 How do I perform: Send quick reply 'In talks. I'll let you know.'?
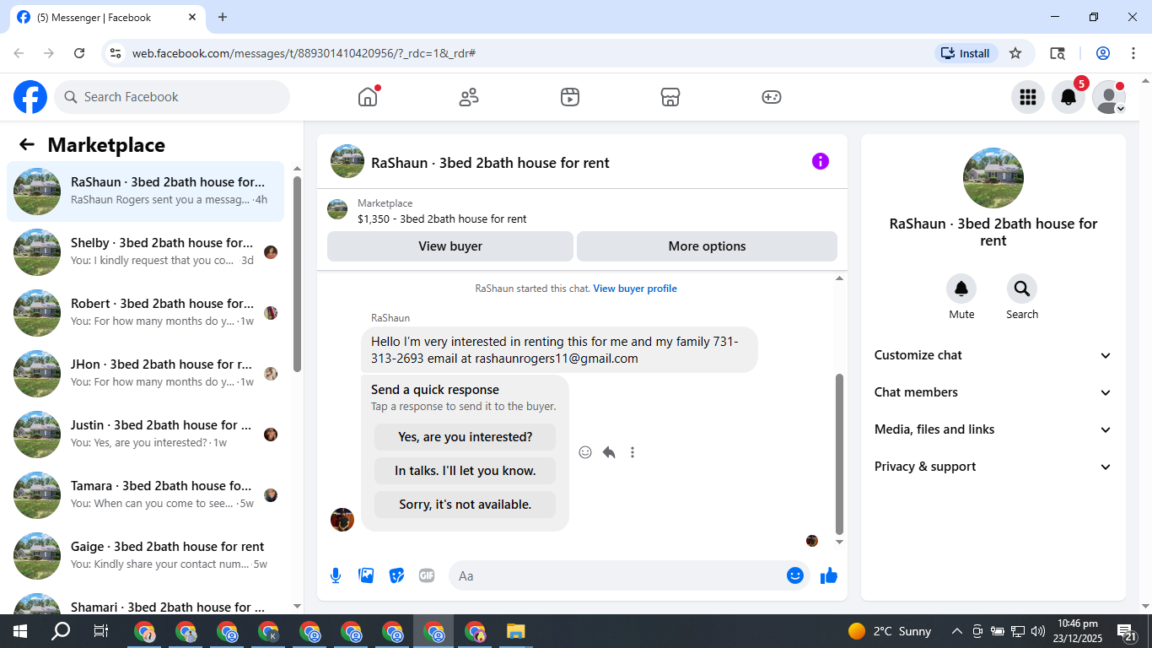coord(465,471)
